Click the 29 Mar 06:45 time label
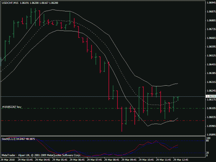The width and height of the screenshot is (216, 162). [77, 160]
